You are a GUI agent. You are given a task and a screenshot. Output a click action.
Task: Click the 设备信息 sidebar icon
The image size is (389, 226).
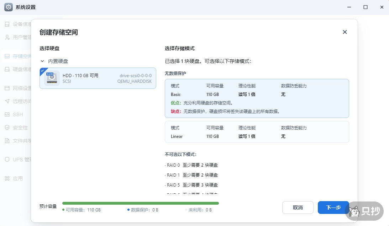7,24
